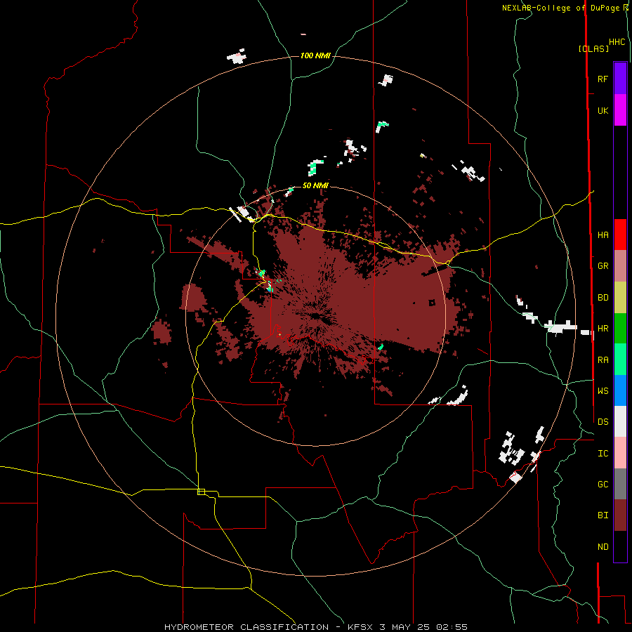The image size is (632, 632).
Task: Click the [CLAS] legend heading
Action: (593, 48)
